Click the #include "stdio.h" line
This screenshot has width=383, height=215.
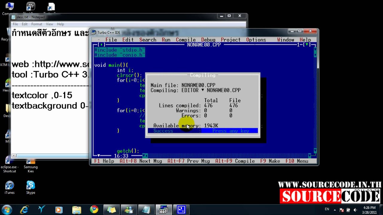[120, 50]
